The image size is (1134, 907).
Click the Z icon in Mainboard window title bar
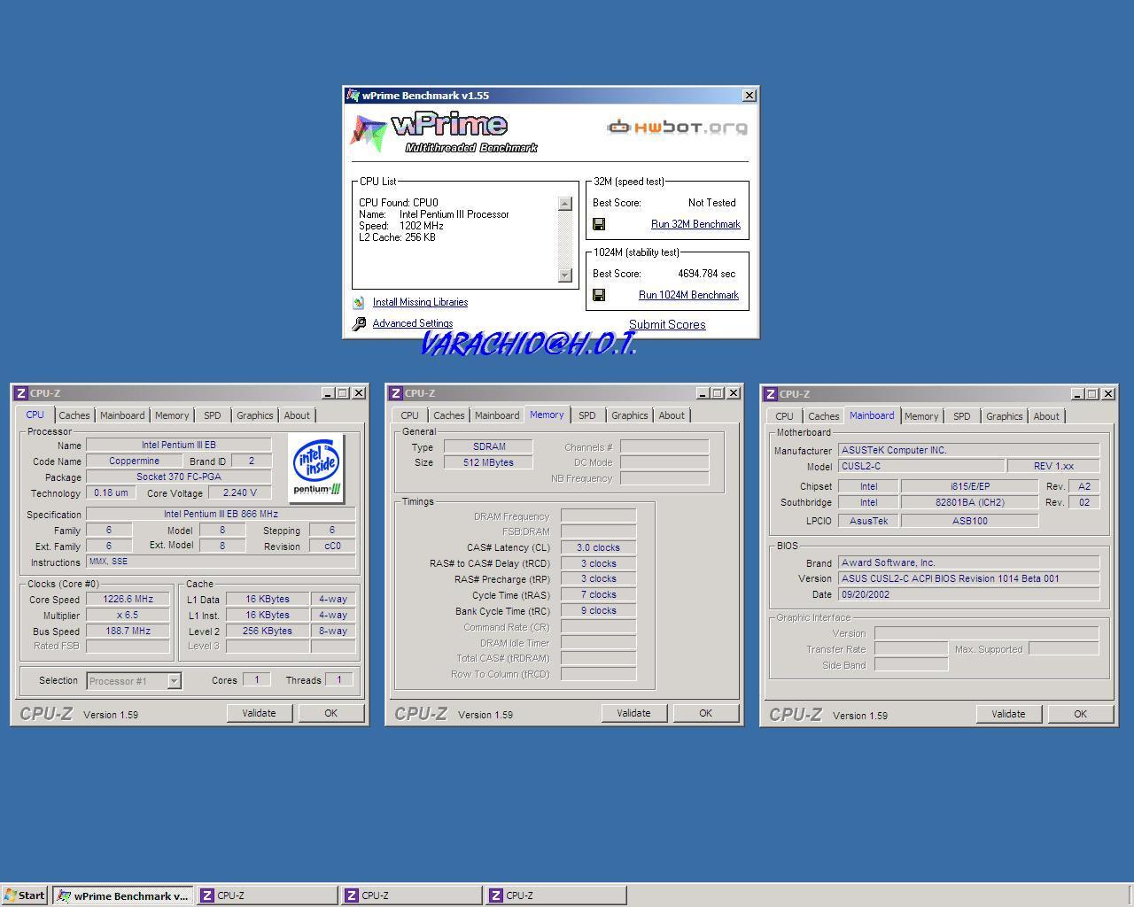click(771, 394)
